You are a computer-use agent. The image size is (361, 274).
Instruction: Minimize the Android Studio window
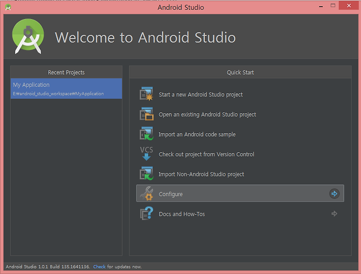click(321, 6)
